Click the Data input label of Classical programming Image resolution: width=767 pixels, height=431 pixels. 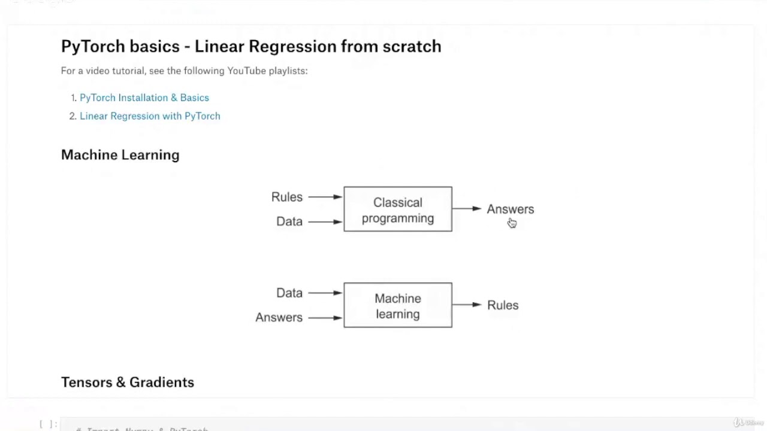coord(289,221)
